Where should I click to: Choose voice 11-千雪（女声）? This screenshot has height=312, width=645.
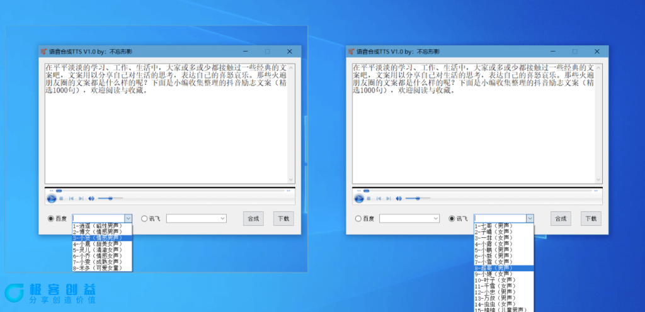coord(504,286)
